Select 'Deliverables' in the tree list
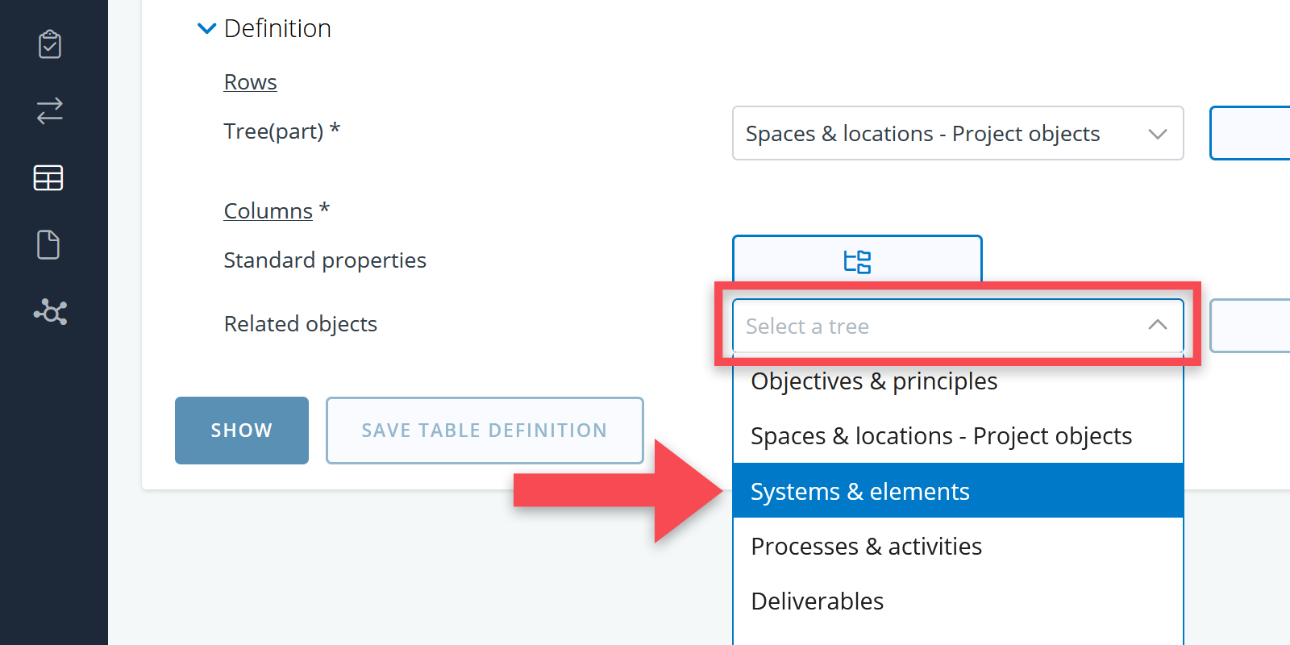This screenshot has height=645, width=1290. (x=817, y=601)
